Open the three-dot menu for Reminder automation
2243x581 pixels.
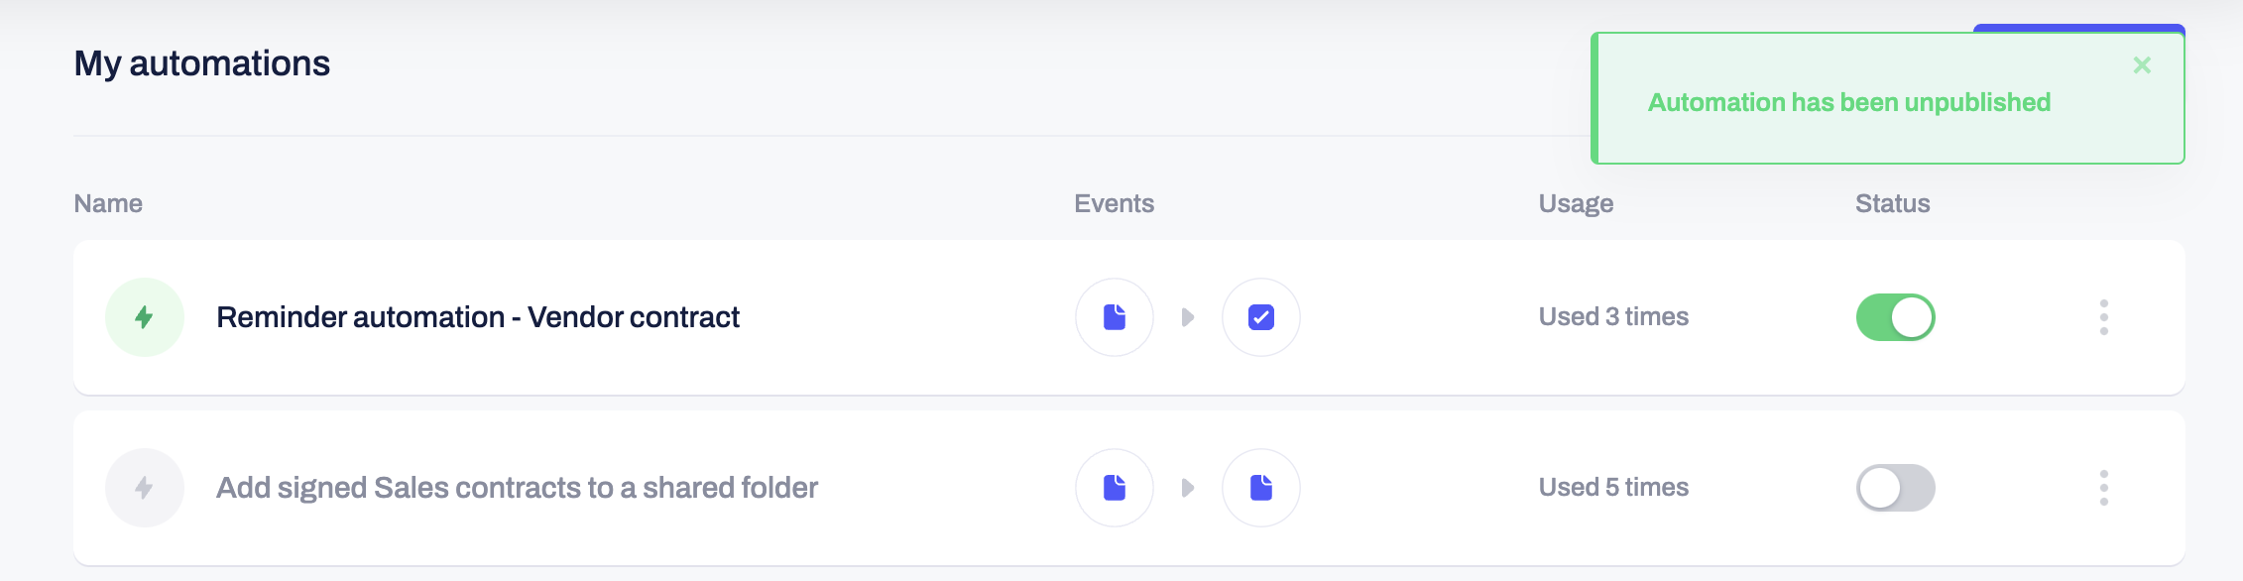coord(2103,317)
